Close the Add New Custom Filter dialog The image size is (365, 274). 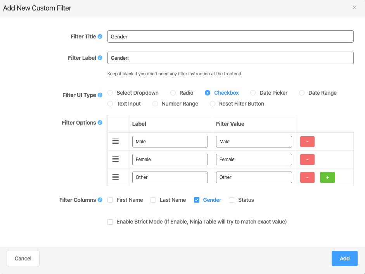tap(355, 7)
